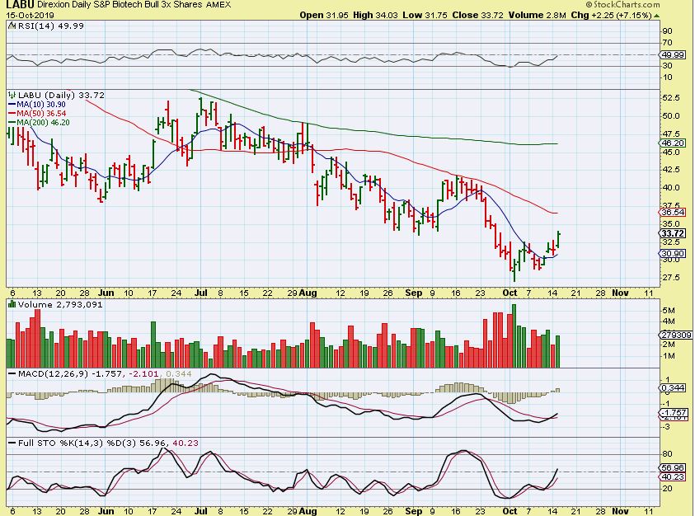
Task: Click the green up arrow after Chg value
Action: pos(656,16)
